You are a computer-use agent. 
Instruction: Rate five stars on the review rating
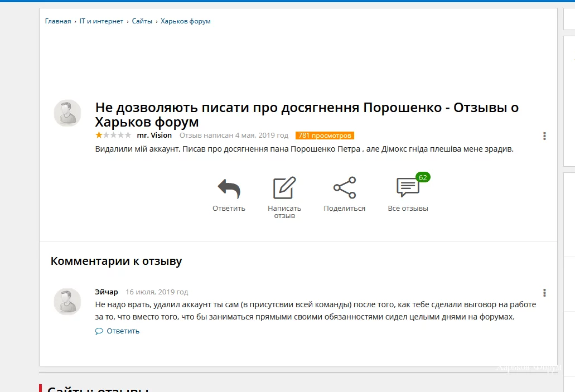[x=128, y=135]
